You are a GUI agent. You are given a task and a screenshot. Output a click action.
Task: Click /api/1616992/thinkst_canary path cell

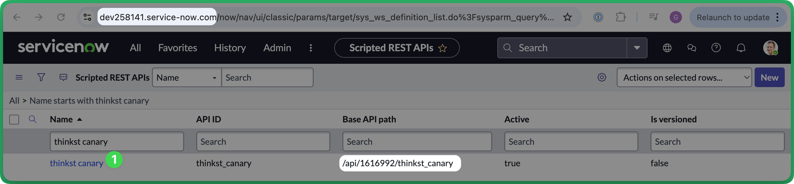coord(398,163)
